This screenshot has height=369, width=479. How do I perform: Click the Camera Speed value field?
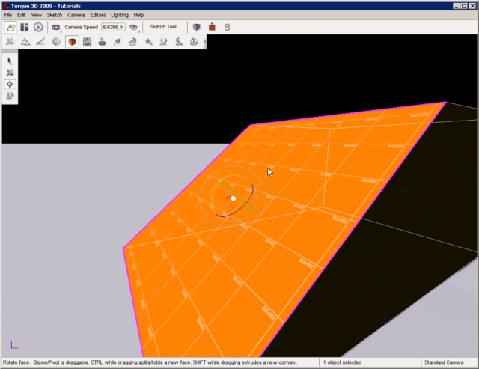pyautogui.click(x=109, y=27)
